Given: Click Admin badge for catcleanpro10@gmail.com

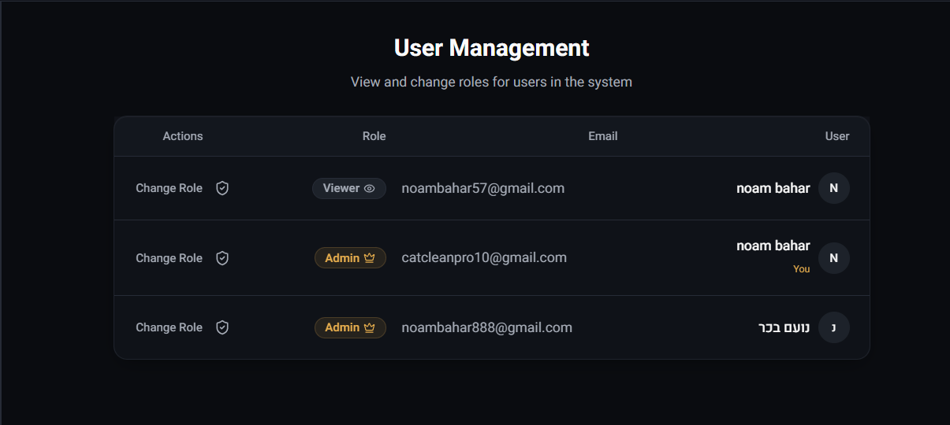Looking at the screenshot, I should (350, 258).
